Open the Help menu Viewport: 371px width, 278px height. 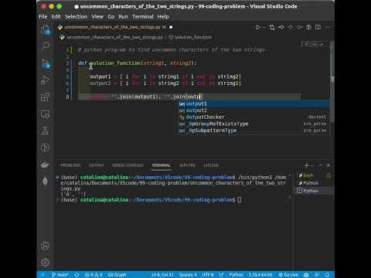pos(163,16)
